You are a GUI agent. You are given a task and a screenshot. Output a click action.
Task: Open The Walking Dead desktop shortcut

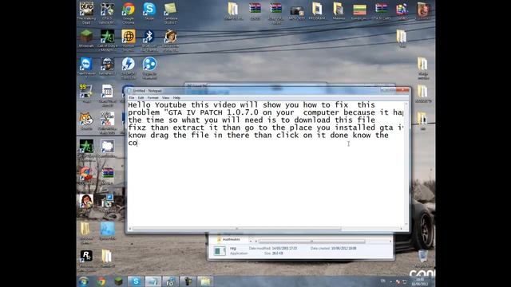[86, 13]
